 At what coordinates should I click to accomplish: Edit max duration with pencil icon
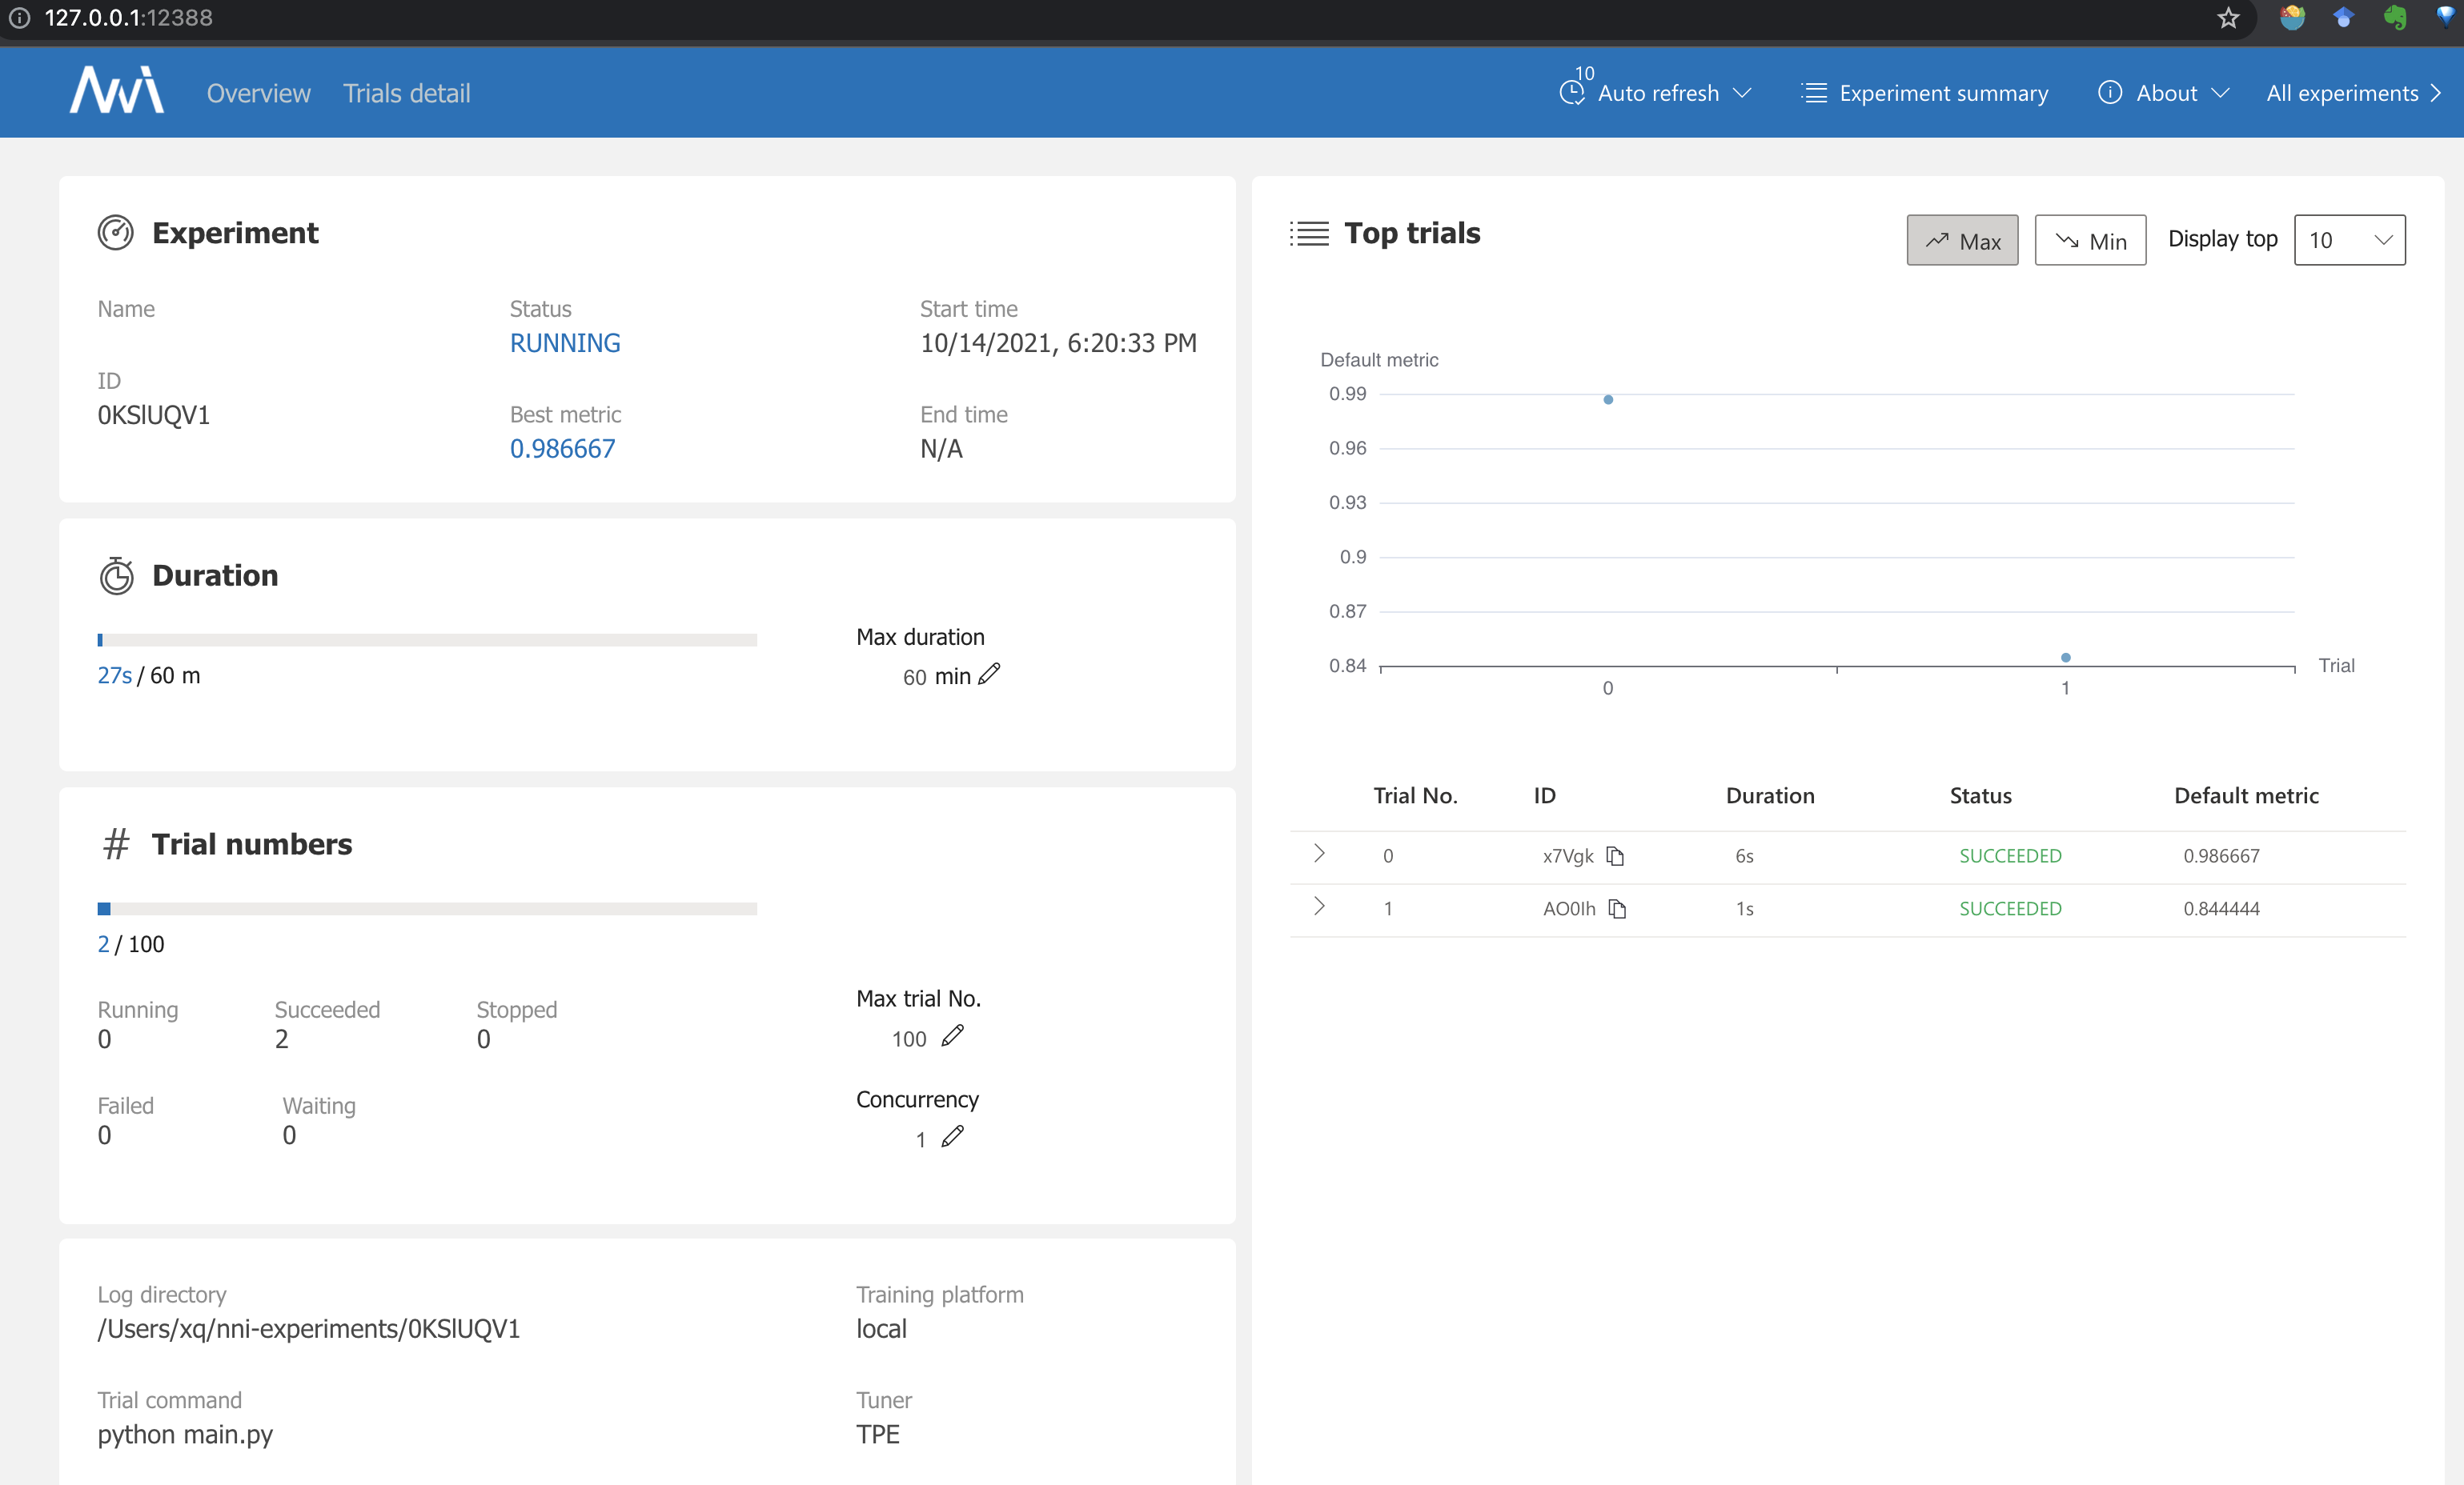pyautogui.click(x=989, y=674)
